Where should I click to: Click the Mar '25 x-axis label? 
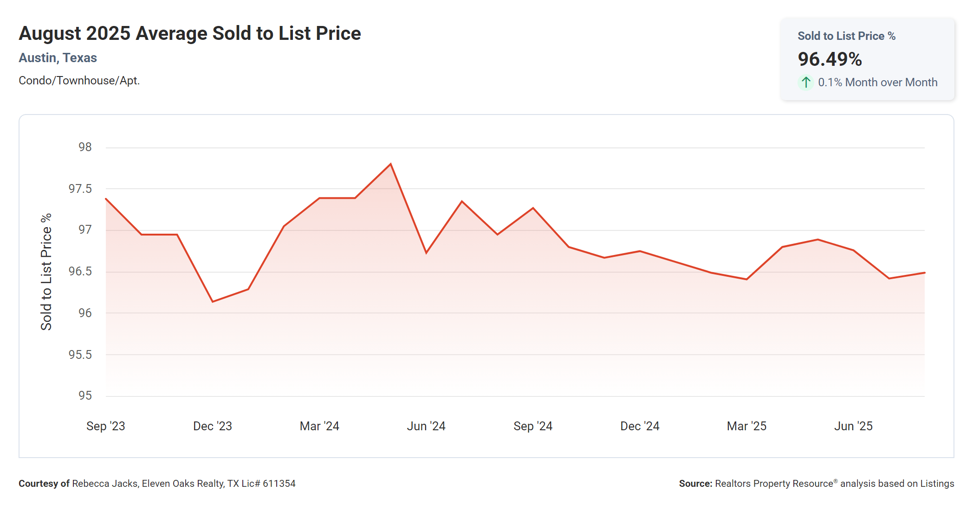click(x=746, y=426)
